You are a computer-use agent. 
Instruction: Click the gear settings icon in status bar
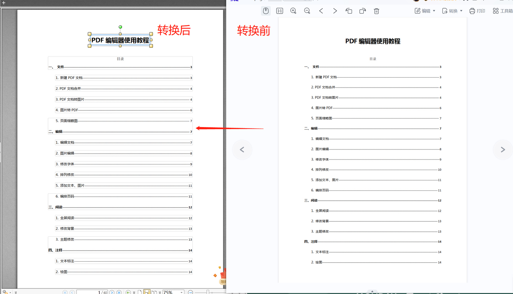pyautogui.click(x=5, y=292)
